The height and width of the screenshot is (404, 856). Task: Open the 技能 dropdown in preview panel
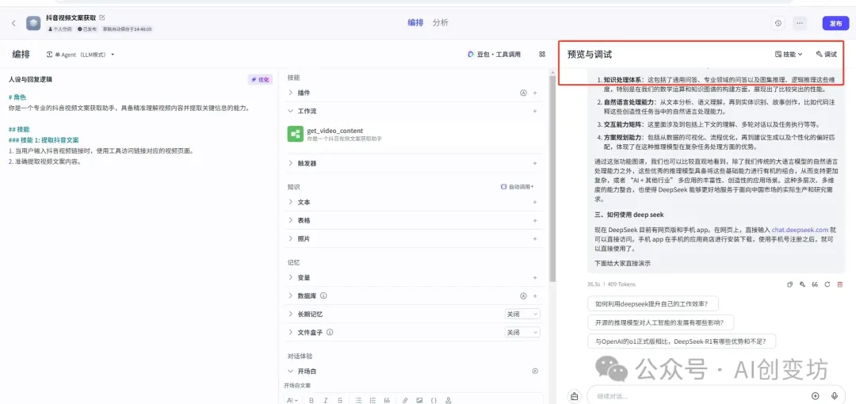pyautogui.click(x=789, y=54)
